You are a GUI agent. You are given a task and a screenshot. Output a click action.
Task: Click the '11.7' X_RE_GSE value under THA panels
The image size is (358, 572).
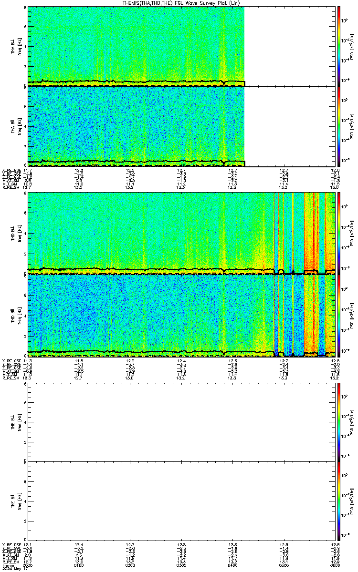(28, 170)
